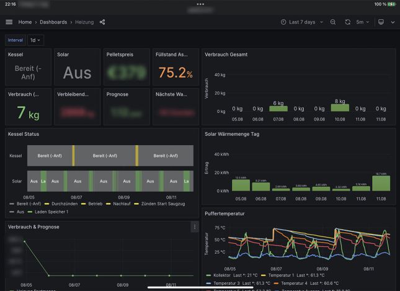
Task: Select the 10.08 bar showing 8 kg
Action: point(340,107)
